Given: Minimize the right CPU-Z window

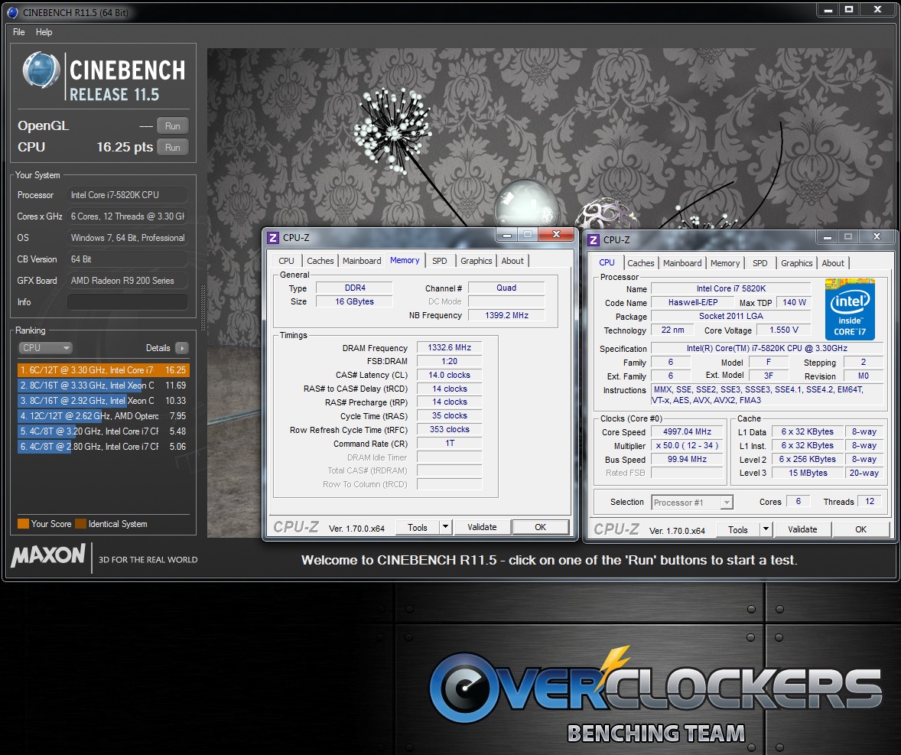Looking at the screenshot, I should 827,236.
